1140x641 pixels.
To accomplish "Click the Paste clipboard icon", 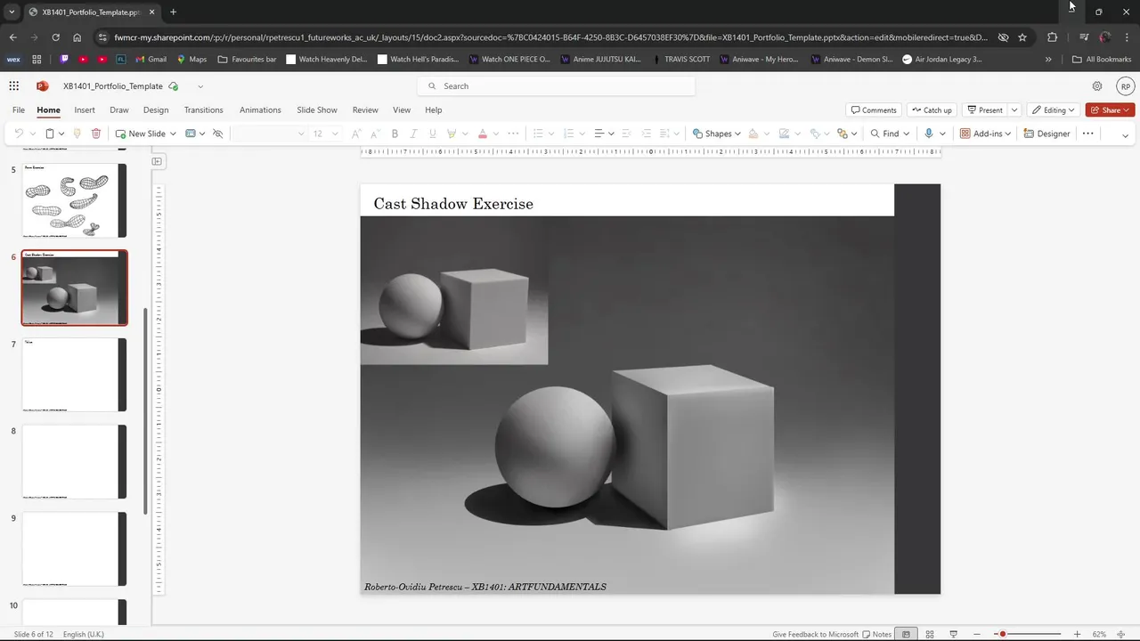I will point(50,134).
